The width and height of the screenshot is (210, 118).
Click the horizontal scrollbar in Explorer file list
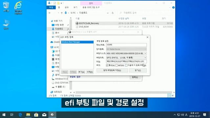124,92
